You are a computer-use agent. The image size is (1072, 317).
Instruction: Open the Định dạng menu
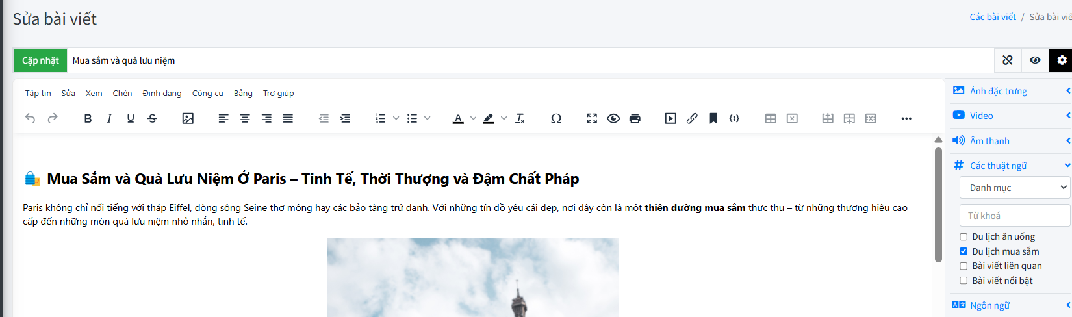click(x=162, y=94)
